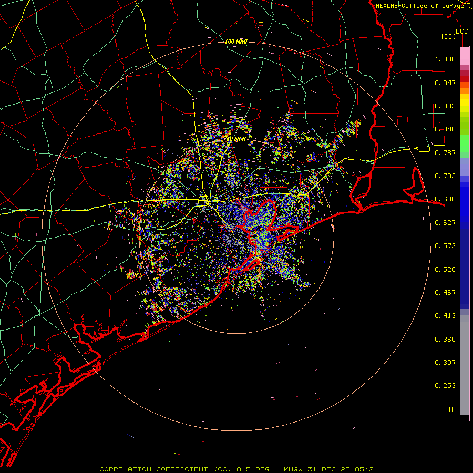Click the 0.787 legend value

click(445, 152)
